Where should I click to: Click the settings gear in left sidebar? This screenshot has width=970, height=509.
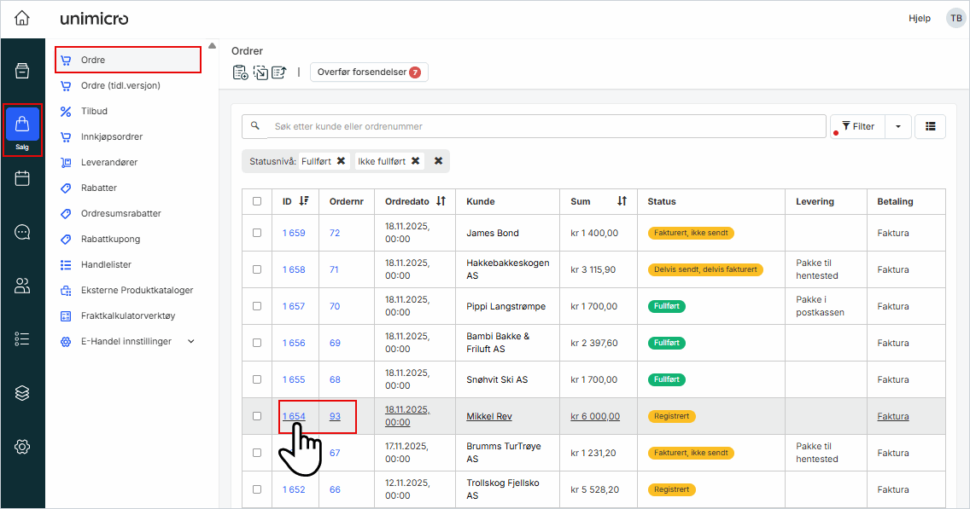pyautogui.click(x=22, y=446)
